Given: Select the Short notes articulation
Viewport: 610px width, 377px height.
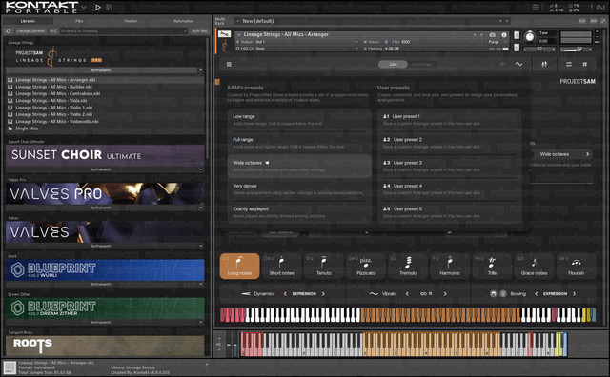Looking at the screenshot, I should 282,266.
